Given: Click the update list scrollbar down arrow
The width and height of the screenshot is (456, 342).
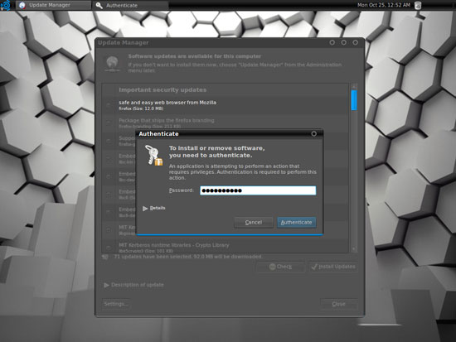Looking at the screenshot, I should point(354,249).
